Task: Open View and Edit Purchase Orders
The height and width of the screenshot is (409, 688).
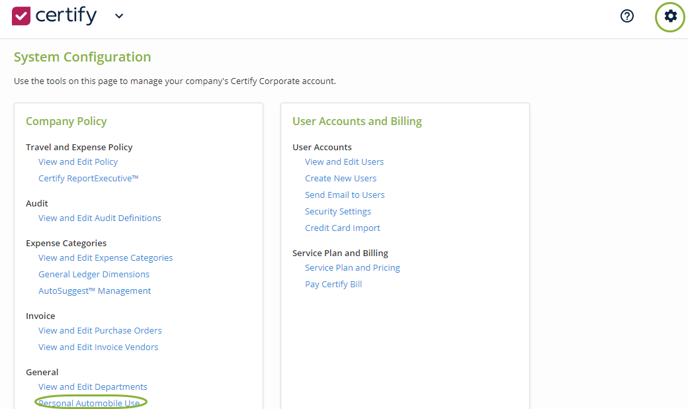Action: [x=100, y=330]
